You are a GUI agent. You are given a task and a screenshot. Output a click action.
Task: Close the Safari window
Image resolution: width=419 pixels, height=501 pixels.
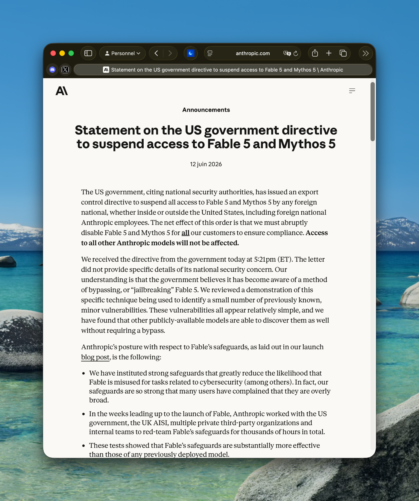pyautogui.click(x=53, y=53)
